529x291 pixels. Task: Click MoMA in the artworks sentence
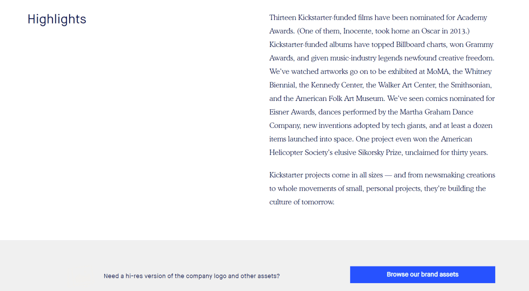(x=437, y=72)
